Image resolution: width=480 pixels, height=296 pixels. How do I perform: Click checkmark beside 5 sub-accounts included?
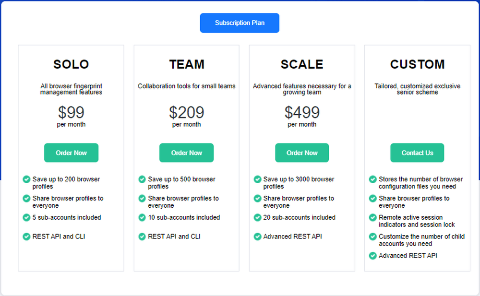[26, 217]
